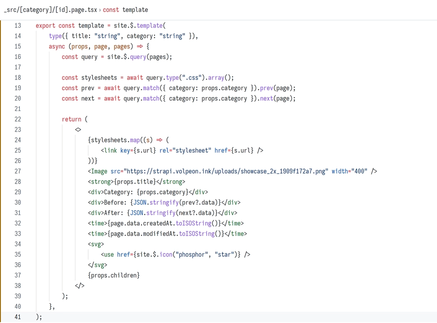Click '{props.title}' inside the strong tag
The image size is (437, 323).
pos(135,182)
